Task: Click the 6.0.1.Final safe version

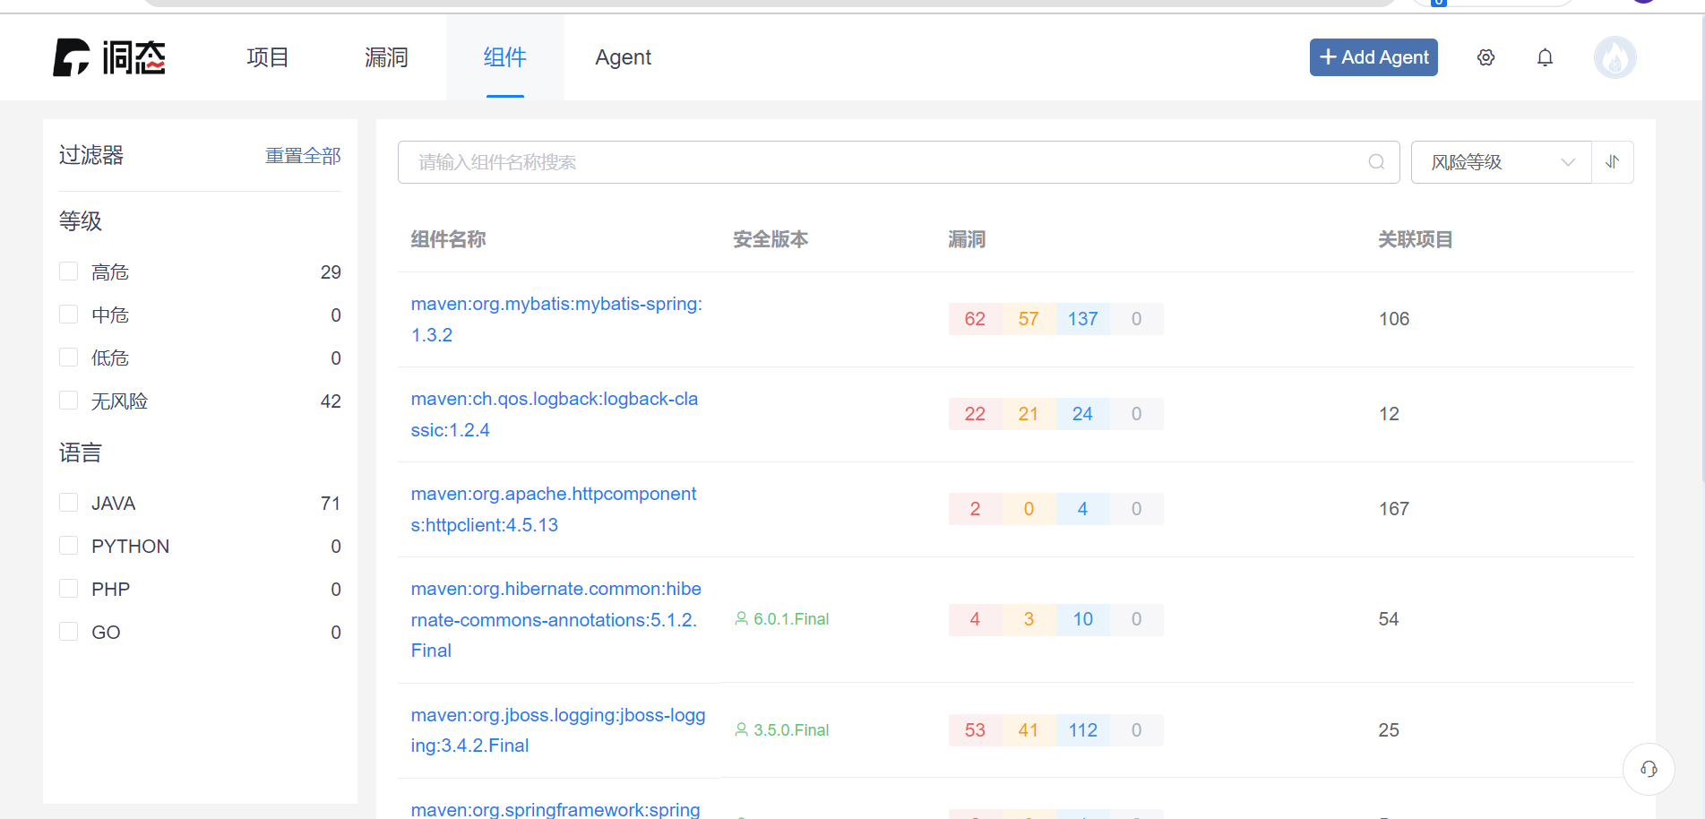Action: tap(782, 619)
